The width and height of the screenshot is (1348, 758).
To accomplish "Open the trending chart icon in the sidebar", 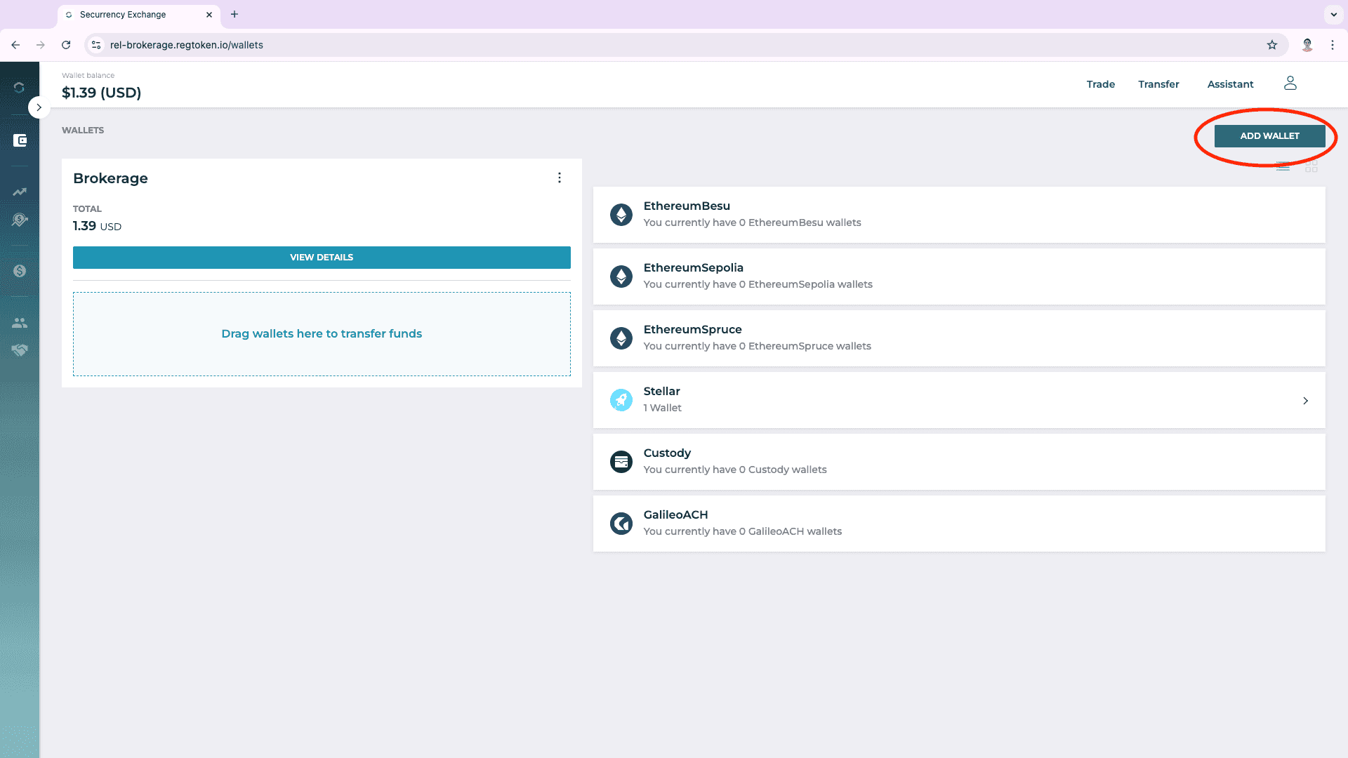I will [x=20, y=192].
